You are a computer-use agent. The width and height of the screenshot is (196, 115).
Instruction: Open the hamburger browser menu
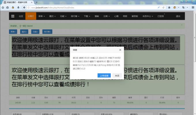click(193, 7)
